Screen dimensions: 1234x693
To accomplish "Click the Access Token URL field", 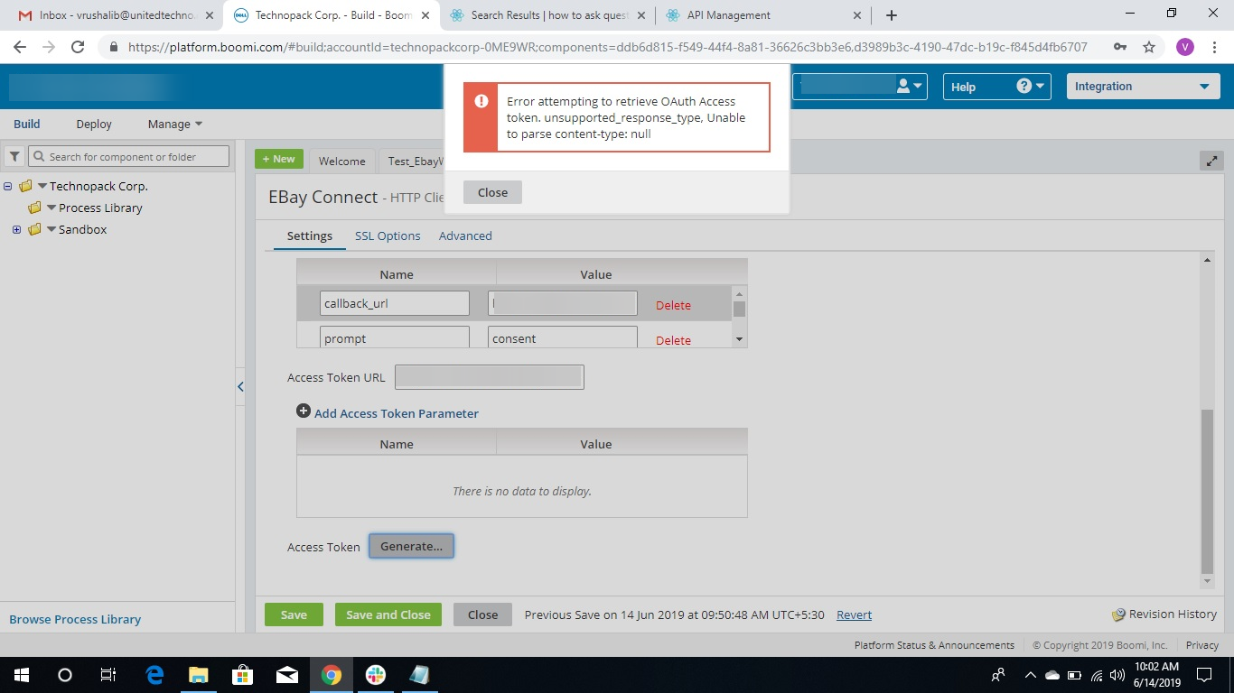I will [x=490, y=377].
